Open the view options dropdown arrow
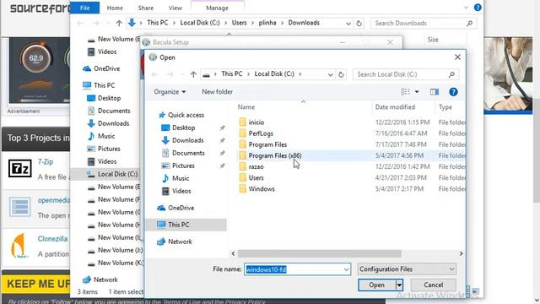 (x=417, y=92)
